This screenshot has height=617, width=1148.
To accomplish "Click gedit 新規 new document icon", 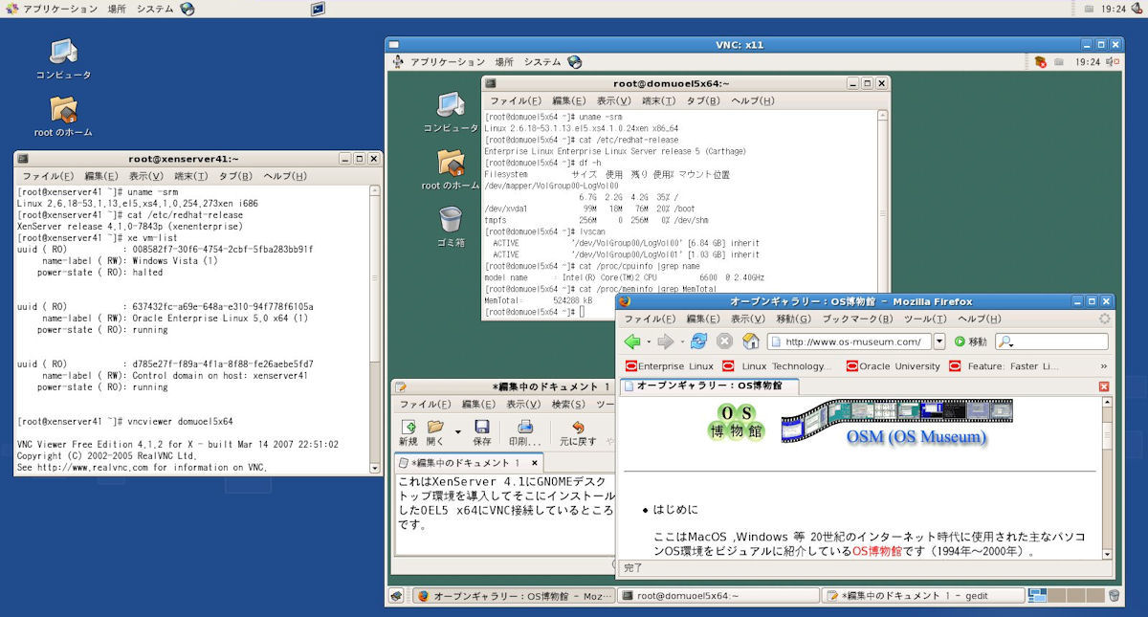I will coord(408,433).
